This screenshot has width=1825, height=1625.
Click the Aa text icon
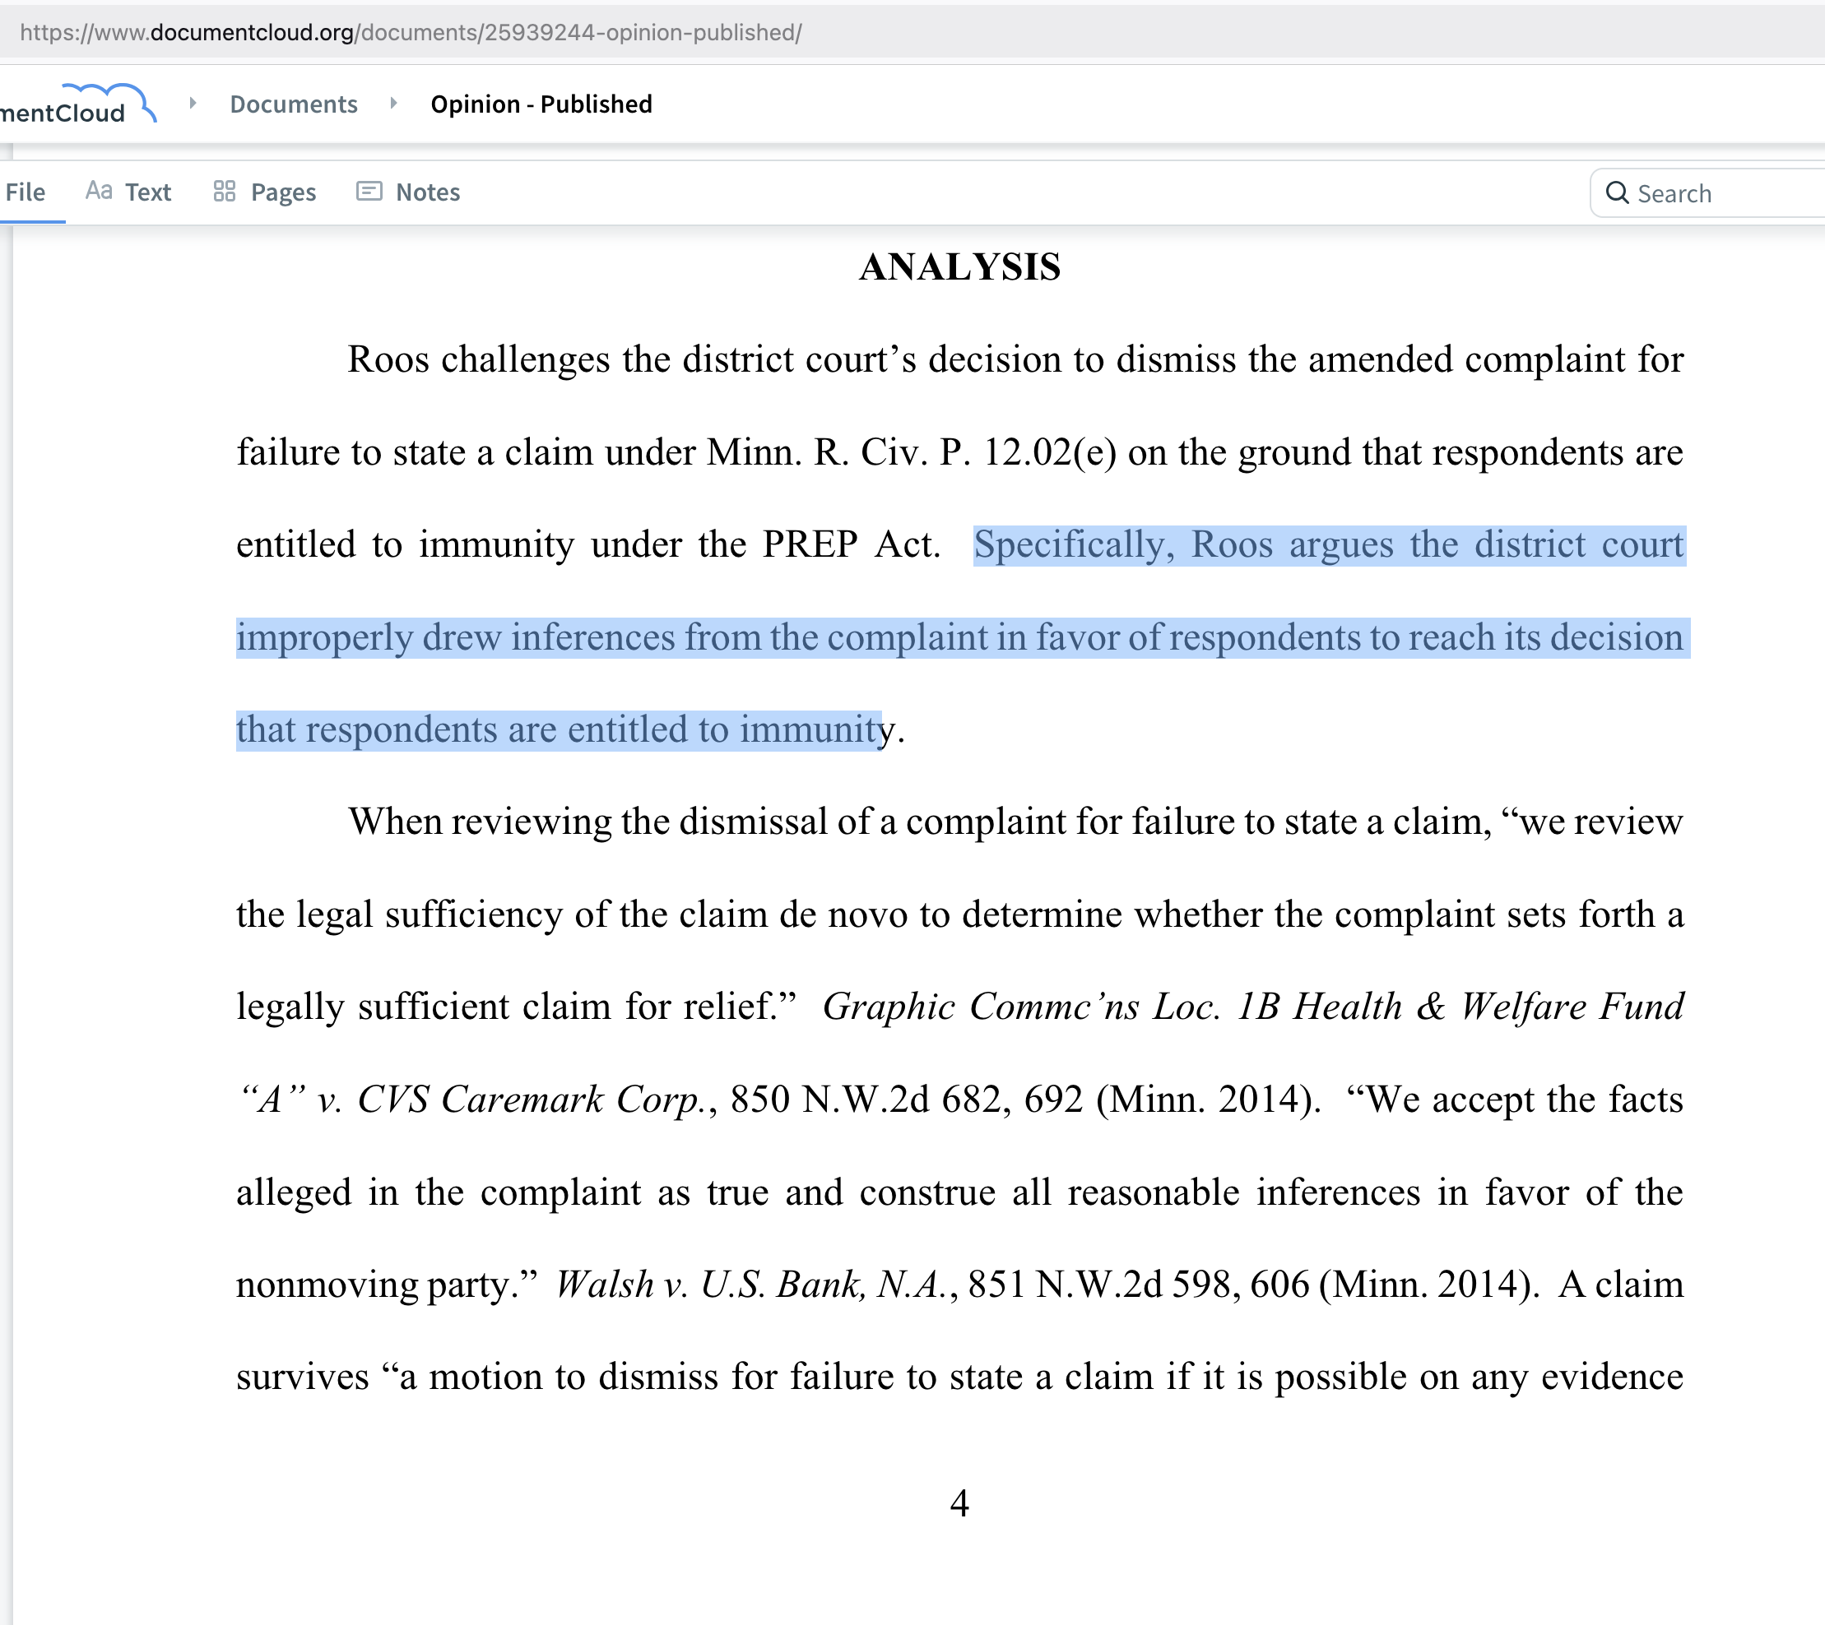pyautogui.click(x=100, y=190)
